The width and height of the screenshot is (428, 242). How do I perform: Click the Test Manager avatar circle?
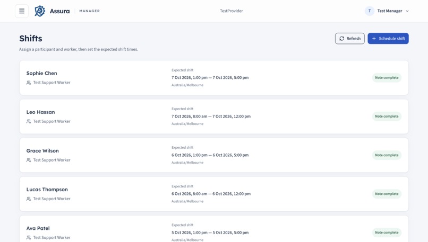[370, 11]
